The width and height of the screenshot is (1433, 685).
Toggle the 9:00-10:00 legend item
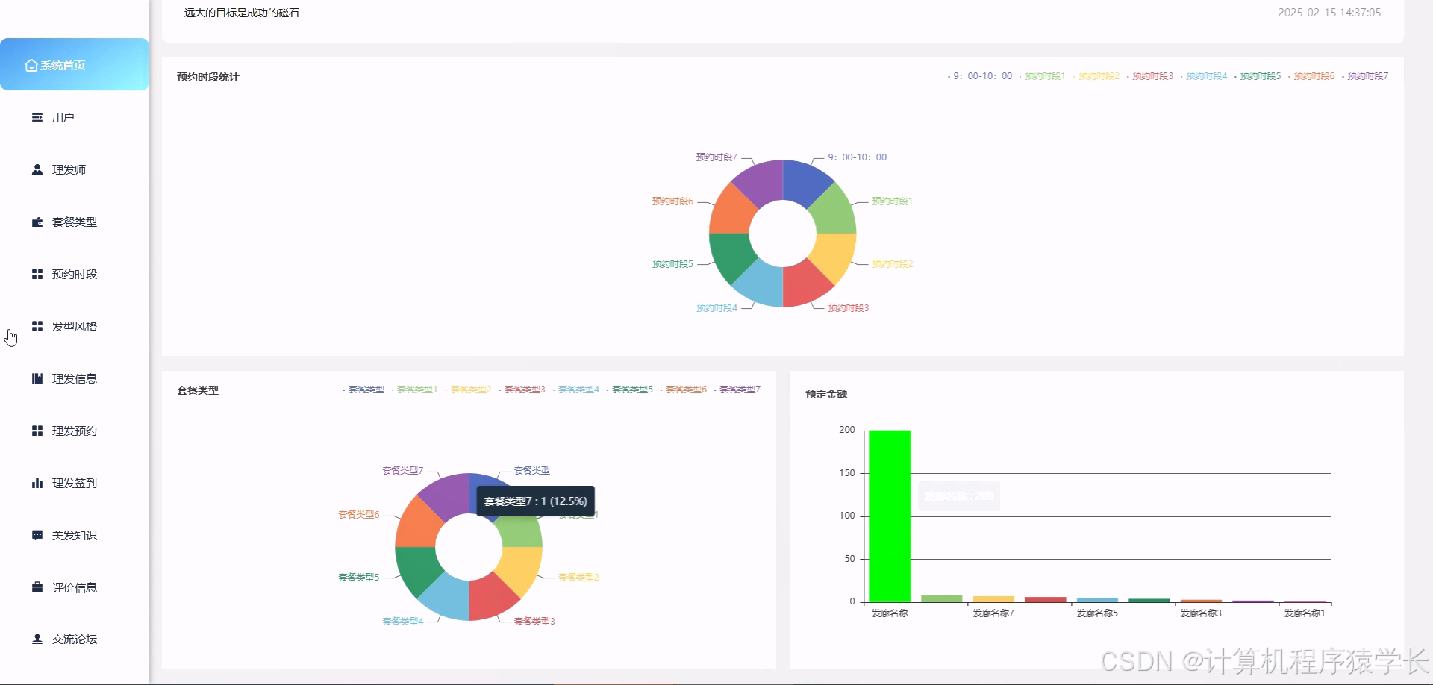[980, 76]
